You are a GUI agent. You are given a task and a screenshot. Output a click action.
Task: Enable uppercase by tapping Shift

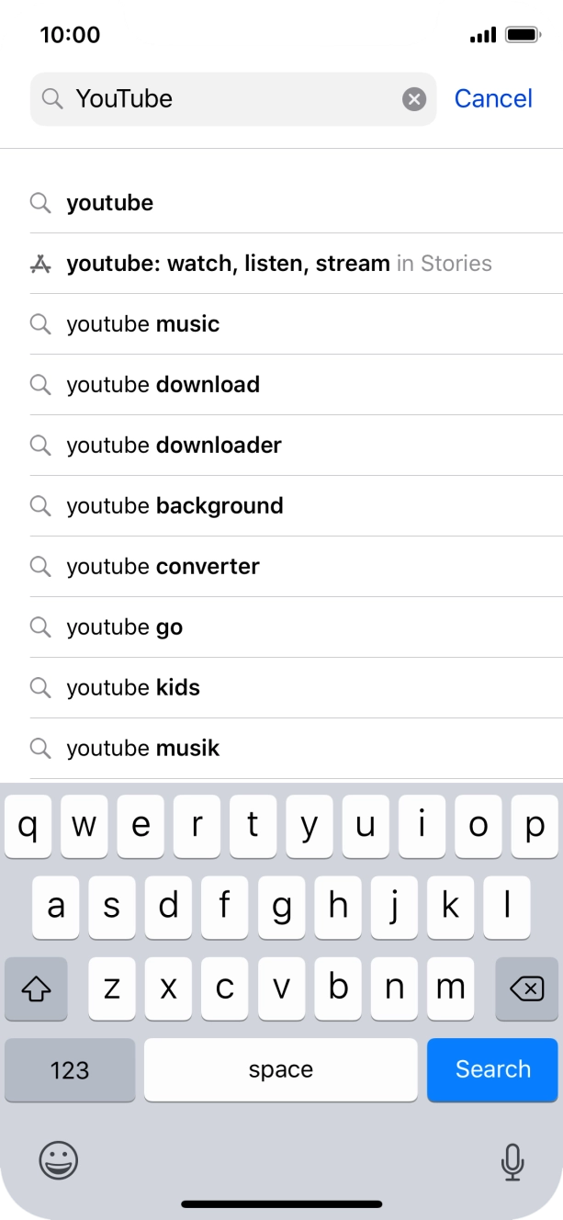click(36, 988)
